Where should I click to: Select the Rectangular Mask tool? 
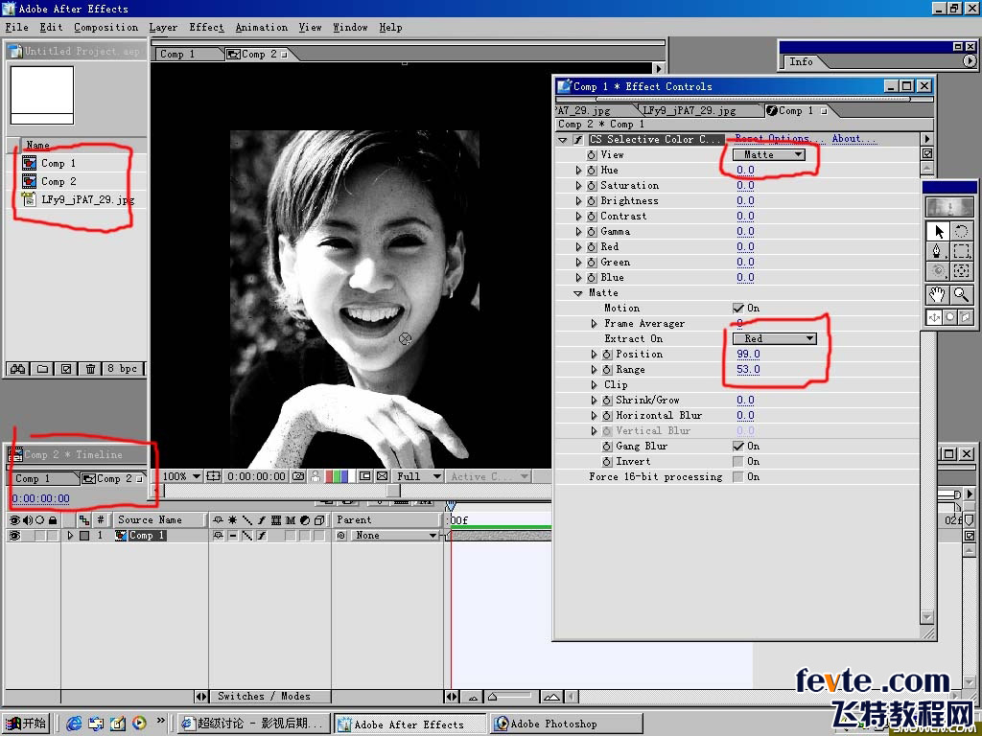(961, 252)
